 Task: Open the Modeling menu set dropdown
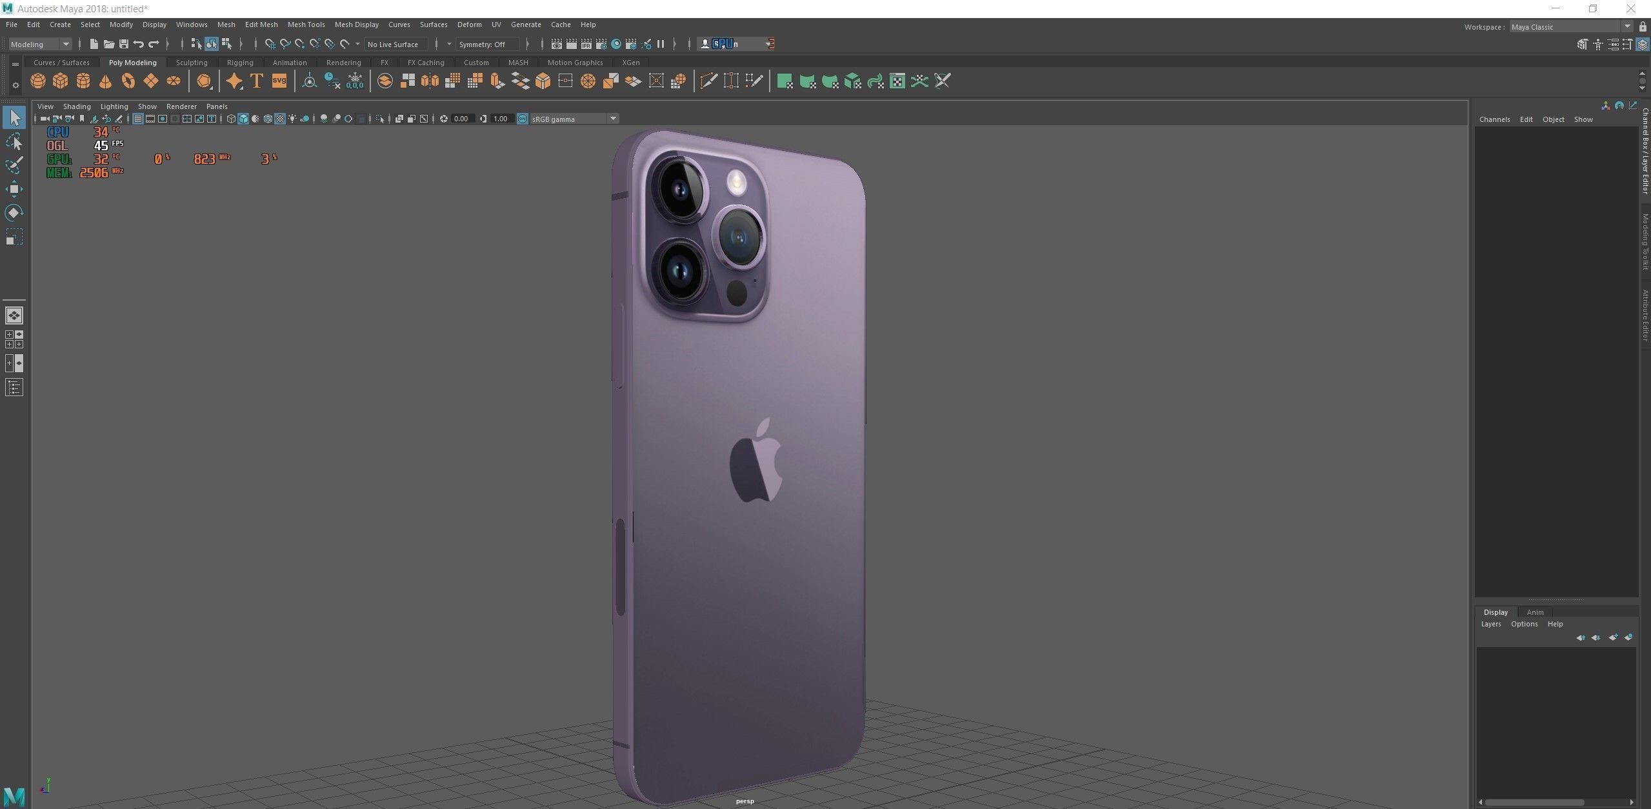tap(40, 44)
